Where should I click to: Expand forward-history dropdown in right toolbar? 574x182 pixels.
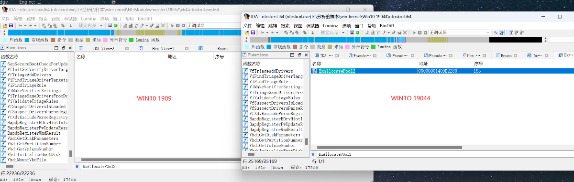tap(277, 32)
